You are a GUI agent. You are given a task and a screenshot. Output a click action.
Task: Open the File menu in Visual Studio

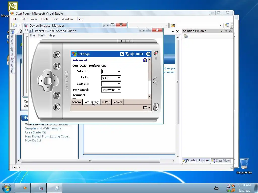click(15, 19)
